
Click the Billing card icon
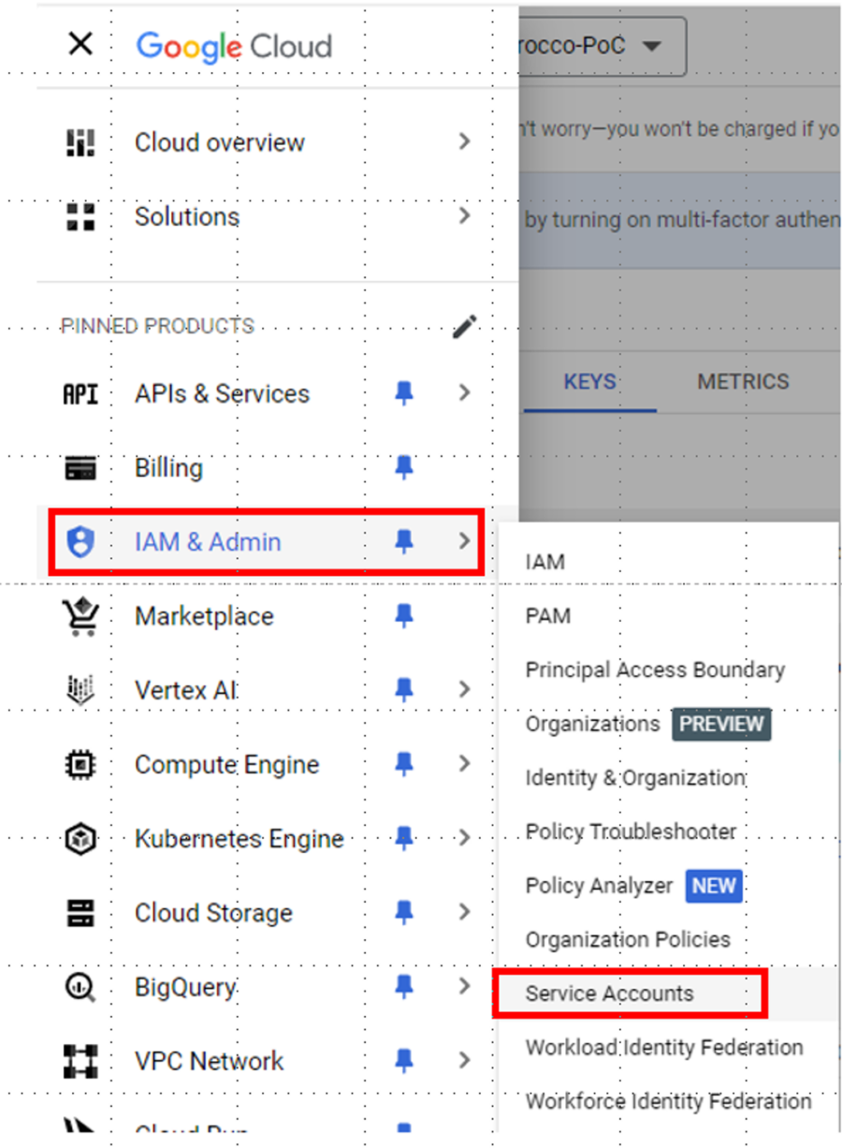(80, 468)
